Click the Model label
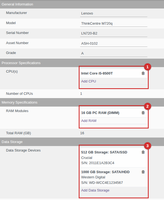 [11, 23]
